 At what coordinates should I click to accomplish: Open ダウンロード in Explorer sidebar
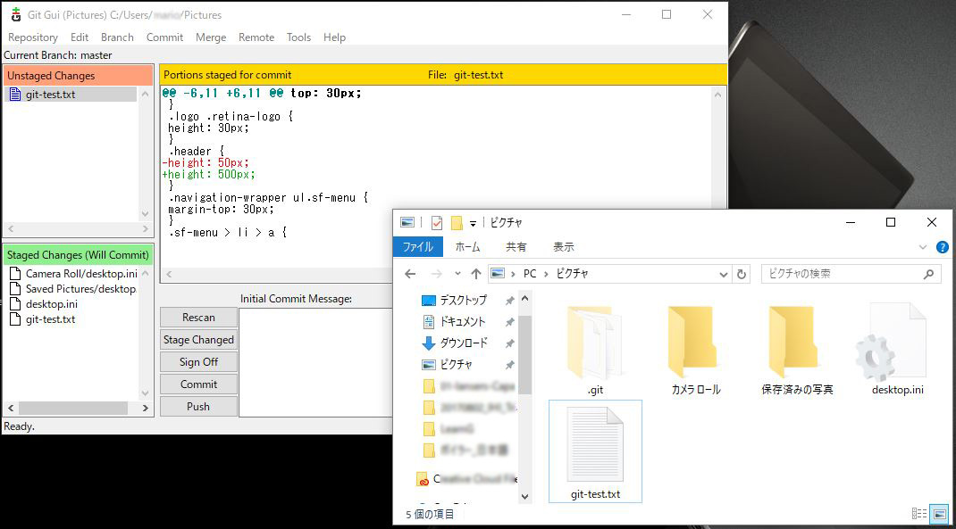(464, 343)
